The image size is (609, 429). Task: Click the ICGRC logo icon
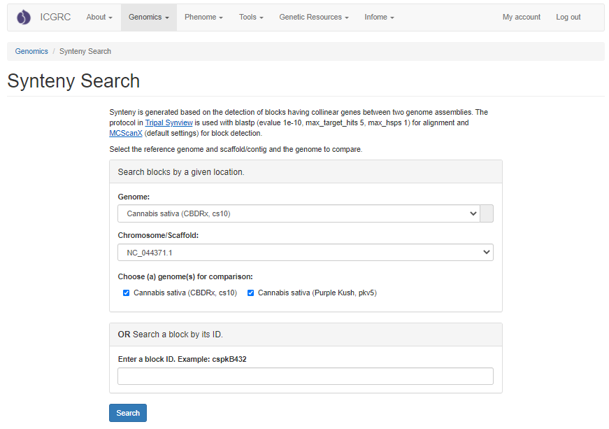(x=24, y=17)
